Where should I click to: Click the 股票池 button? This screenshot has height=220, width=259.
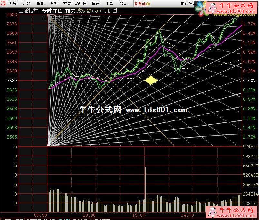pyautogui.click(x=140, y=4)
